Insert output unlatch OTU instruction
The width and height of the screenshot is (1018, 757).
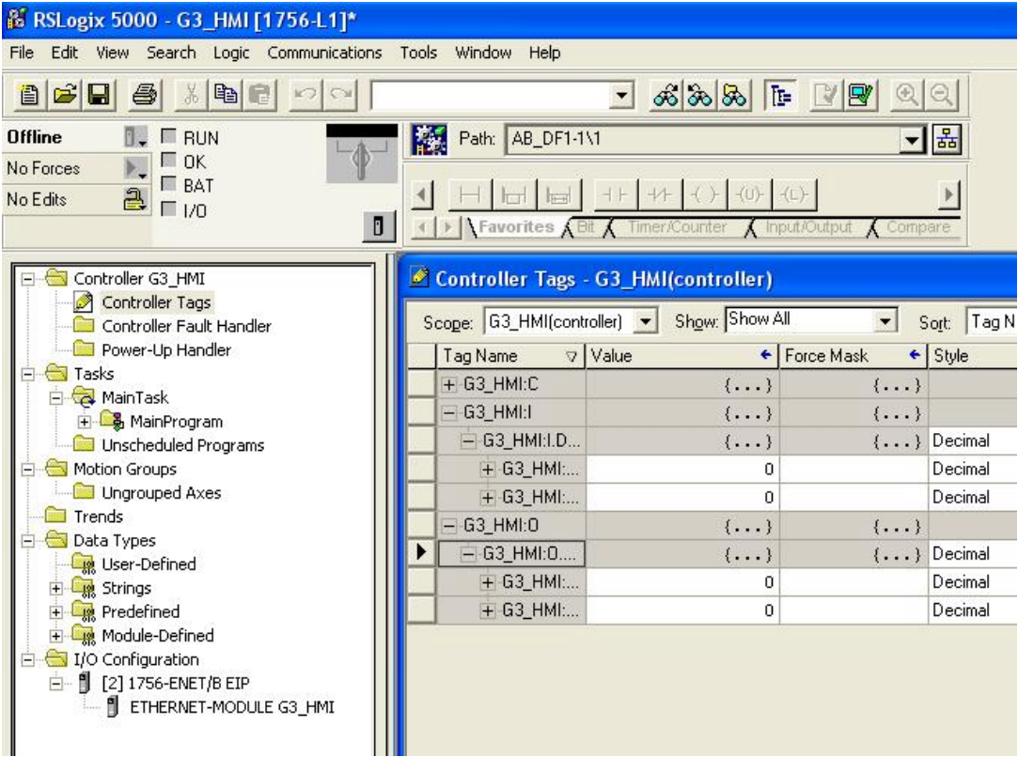click(748, 194)
